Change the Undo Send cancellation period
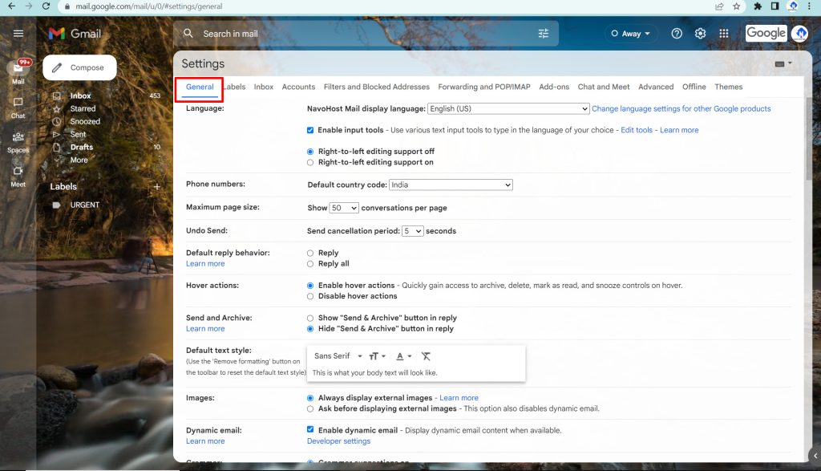Screen dimensions: 821x471 click(x=411, y=230)
